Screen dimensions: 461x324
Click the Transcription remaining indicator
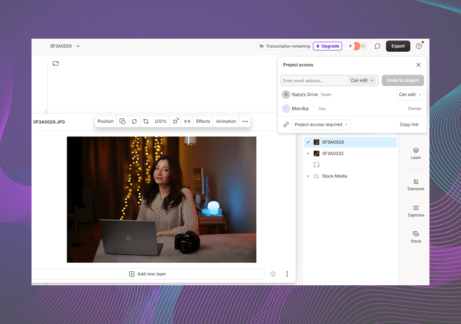click(x=285, y=46)
